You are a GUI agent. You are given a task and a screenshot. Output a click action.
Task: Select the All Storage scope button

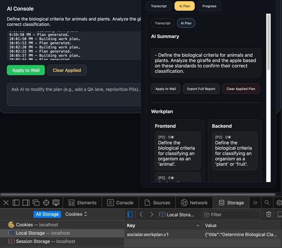[x=47, y=214]
